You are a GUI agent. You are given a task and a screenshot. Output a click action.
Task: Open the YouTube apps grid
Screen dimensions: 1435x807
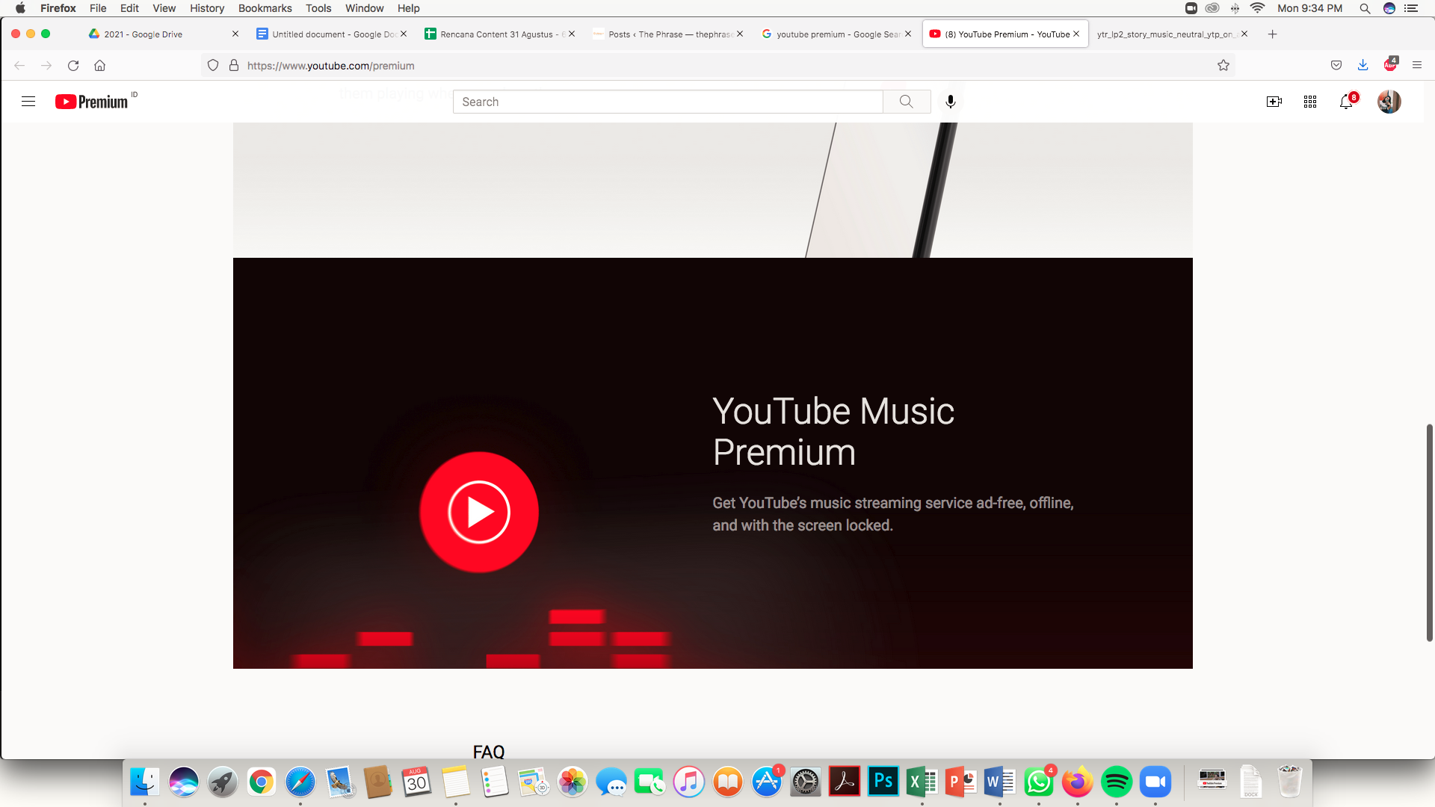point(1310,102)
